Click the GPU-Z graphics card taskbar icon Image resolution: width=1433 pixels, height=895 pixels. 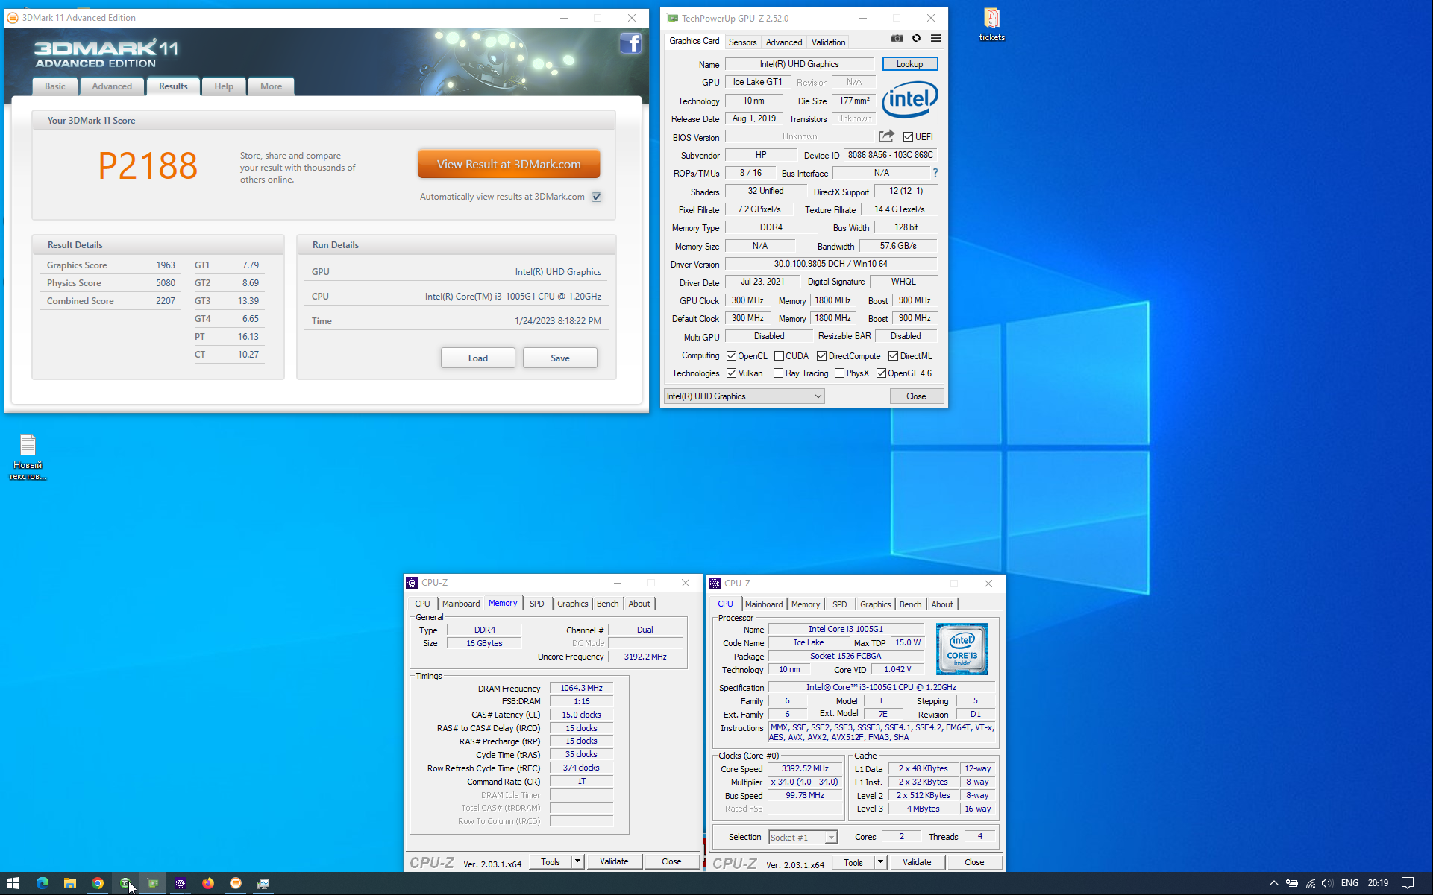153,883
